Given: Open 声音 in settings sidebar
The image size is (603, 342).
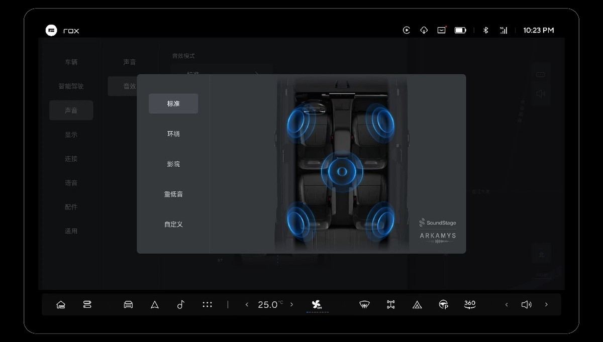Looking at the screenshot, I should pyautogui.click(x=71, y=110).
